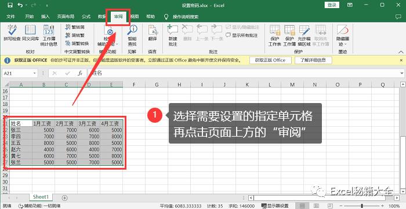Click 保护工作簿 protect workbook

tap(289, 36)
